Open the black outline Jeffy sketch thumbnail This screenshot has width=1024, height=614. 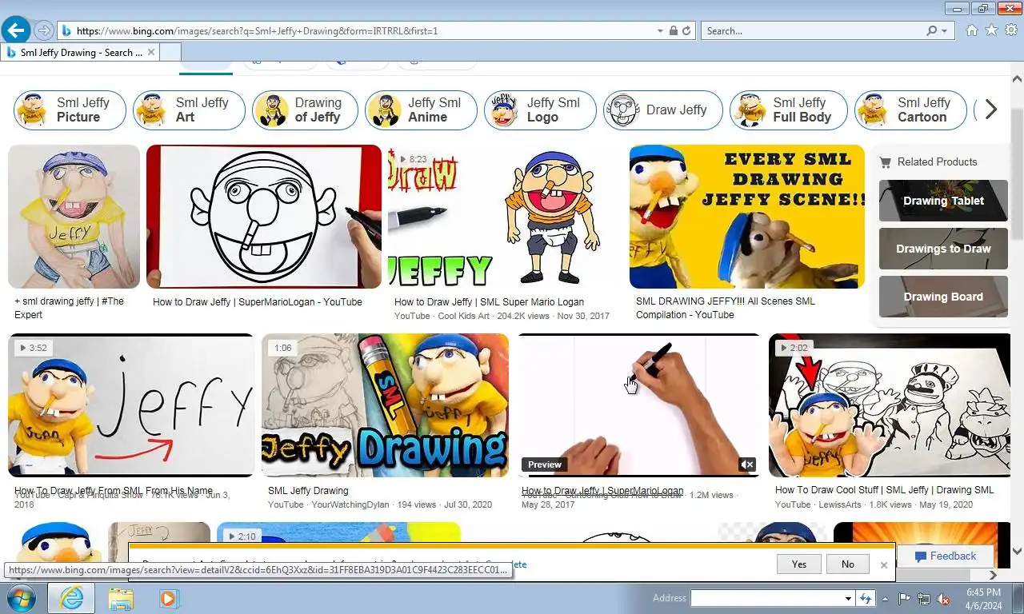[x=264, y=217]
